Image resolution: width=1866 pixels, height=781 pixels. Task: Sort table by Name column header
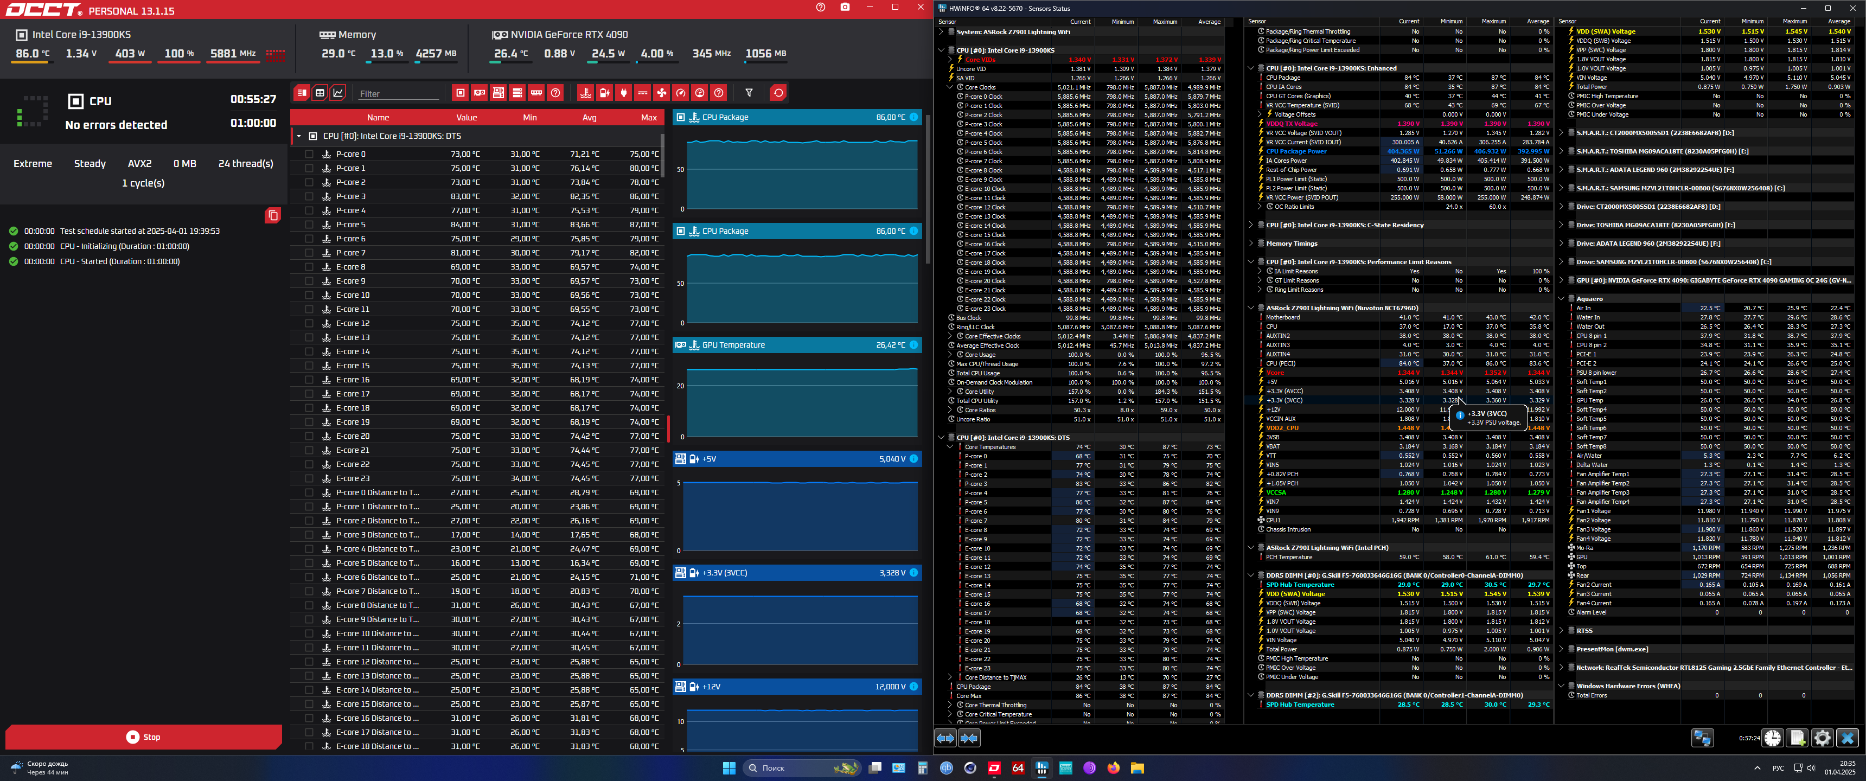378,117
